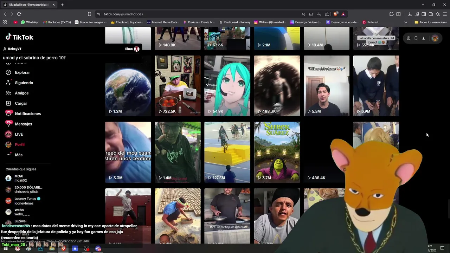Open the Leo AI sparkle icon
This screenshot has width=450, height=253.
coord(438,14)
